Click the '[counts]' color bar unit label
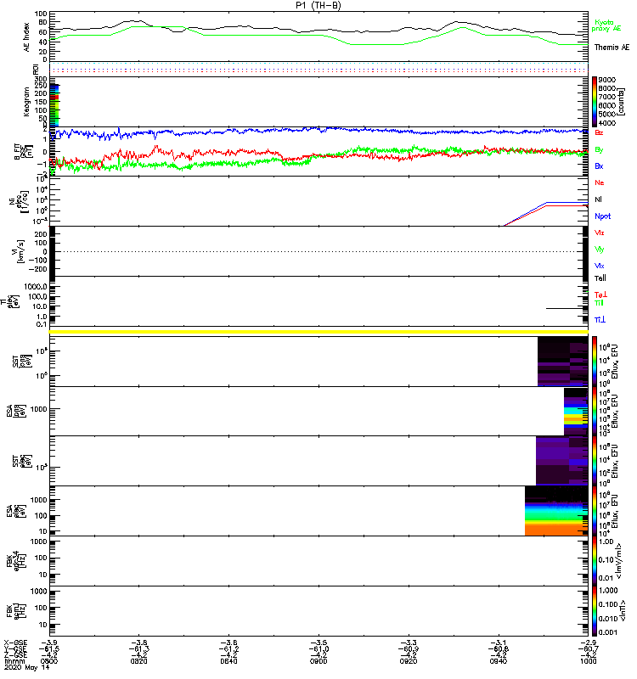This screenshot has width=637, height=679. click(x=622, y=102)
